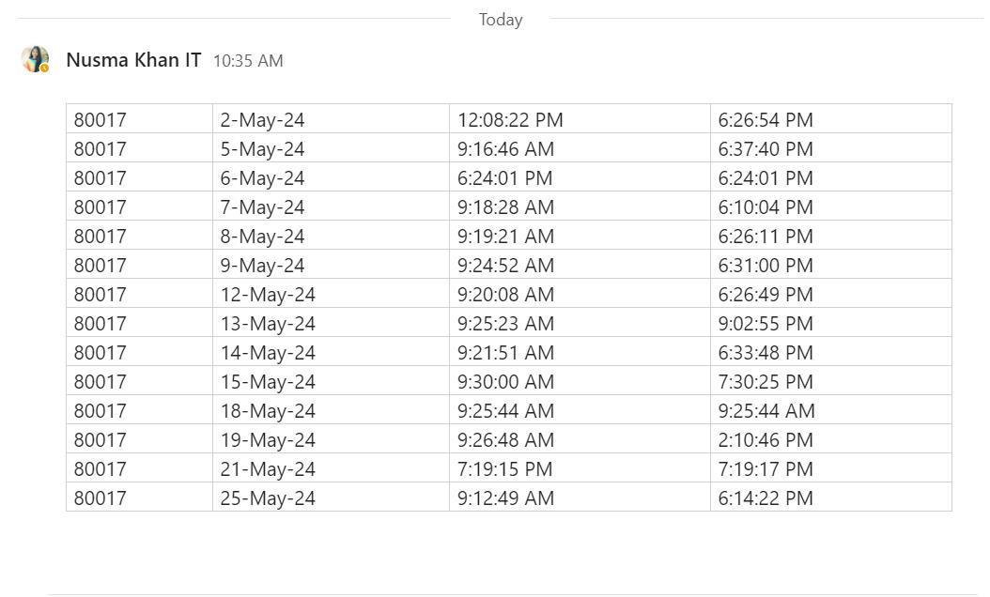Click the 6:37:40 PM cell
Image resolution: width=990 pixels, height=597 pixels.
831,147
